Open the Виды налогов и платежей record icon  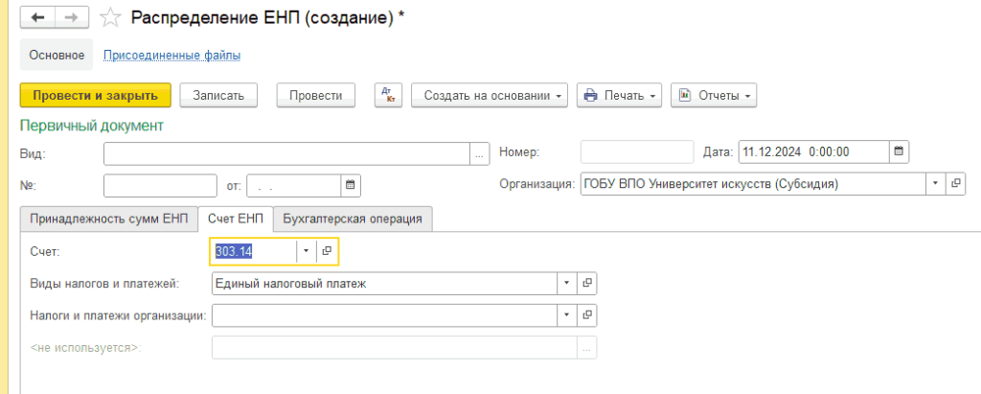(x=587, y=284)
